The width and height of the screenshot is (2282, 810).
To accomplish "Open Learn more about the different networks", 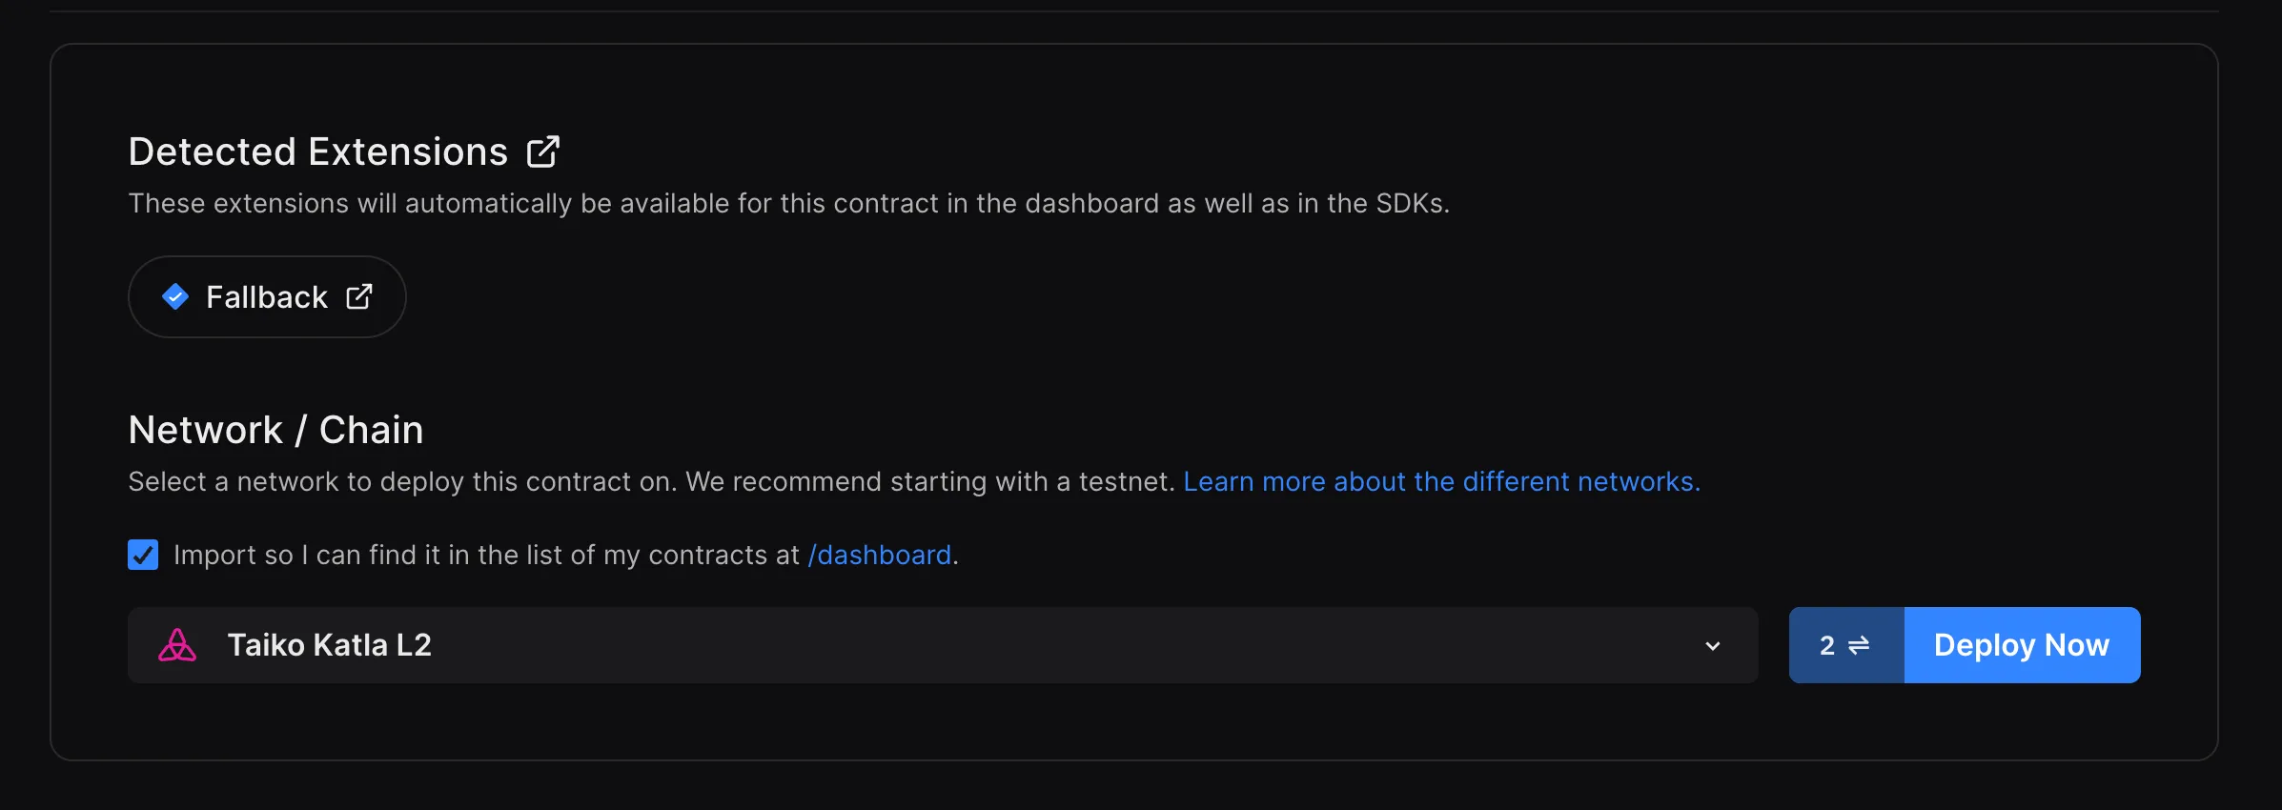I will (x=1441, y=481).
